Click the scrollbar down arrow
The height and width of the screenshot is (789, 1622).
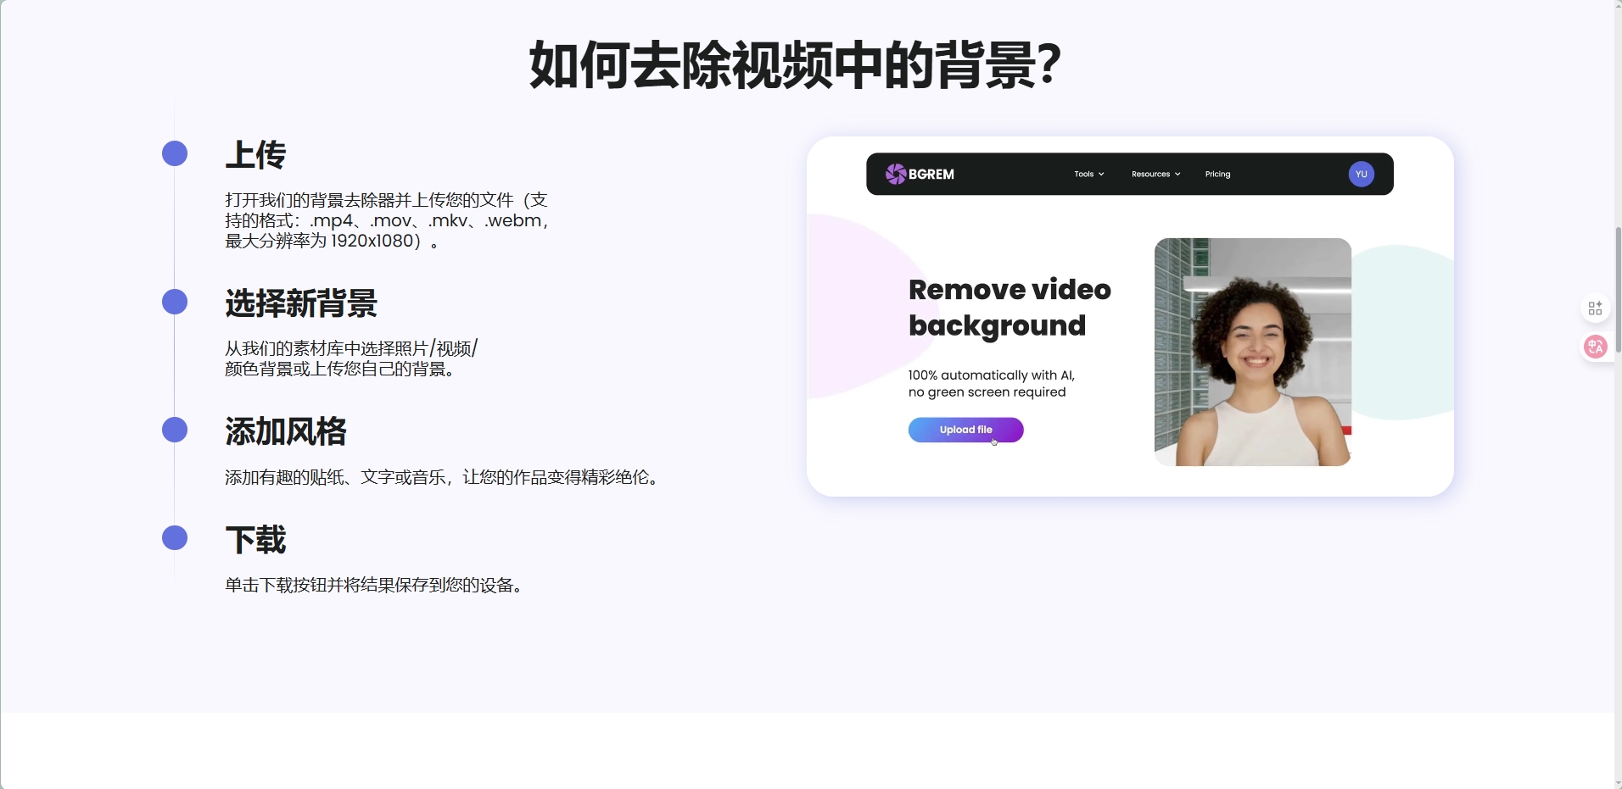click(1617, 783)
